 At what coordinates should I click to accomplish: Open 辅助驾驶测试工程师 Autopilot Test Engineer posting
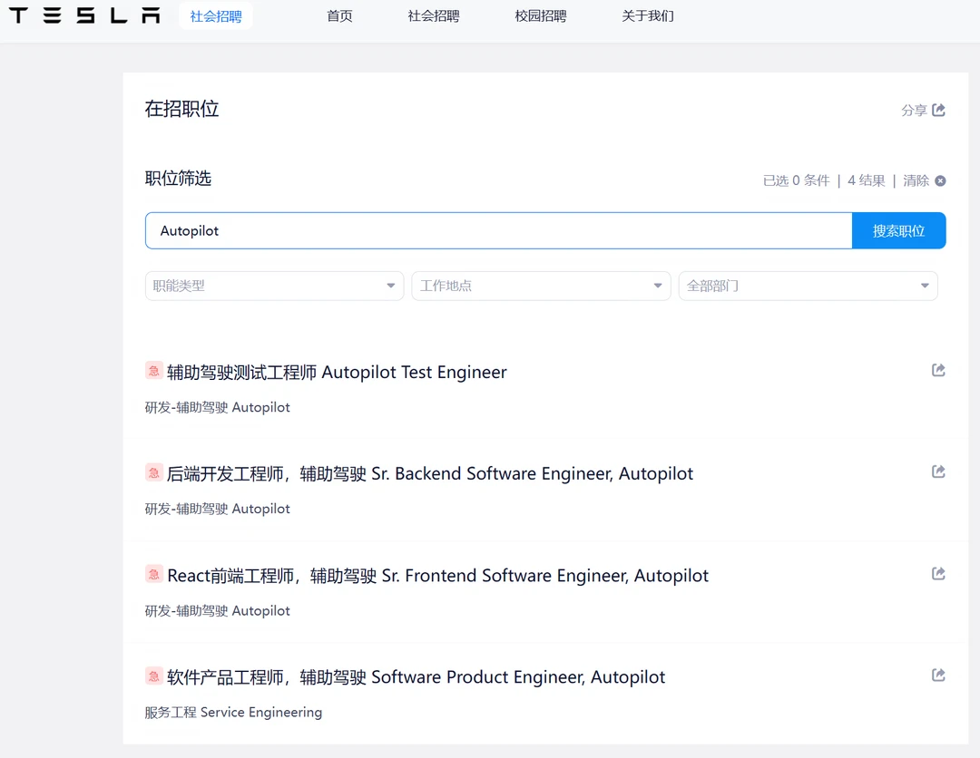337,372
